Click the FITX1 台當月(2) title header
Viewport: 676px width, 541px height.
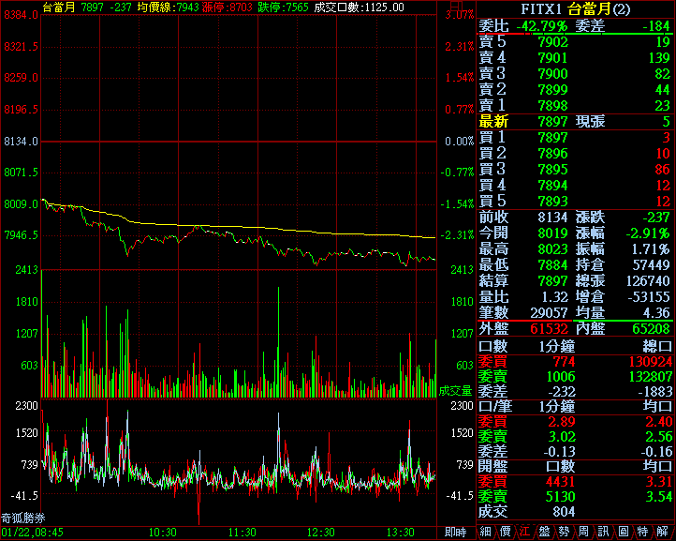tap(576, 9)
